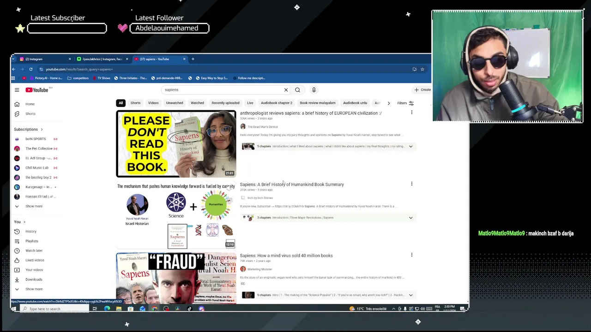Select the 'Shorts' filter chip
Viewport: 591px width, 332px height.
(x=135, y=103)
